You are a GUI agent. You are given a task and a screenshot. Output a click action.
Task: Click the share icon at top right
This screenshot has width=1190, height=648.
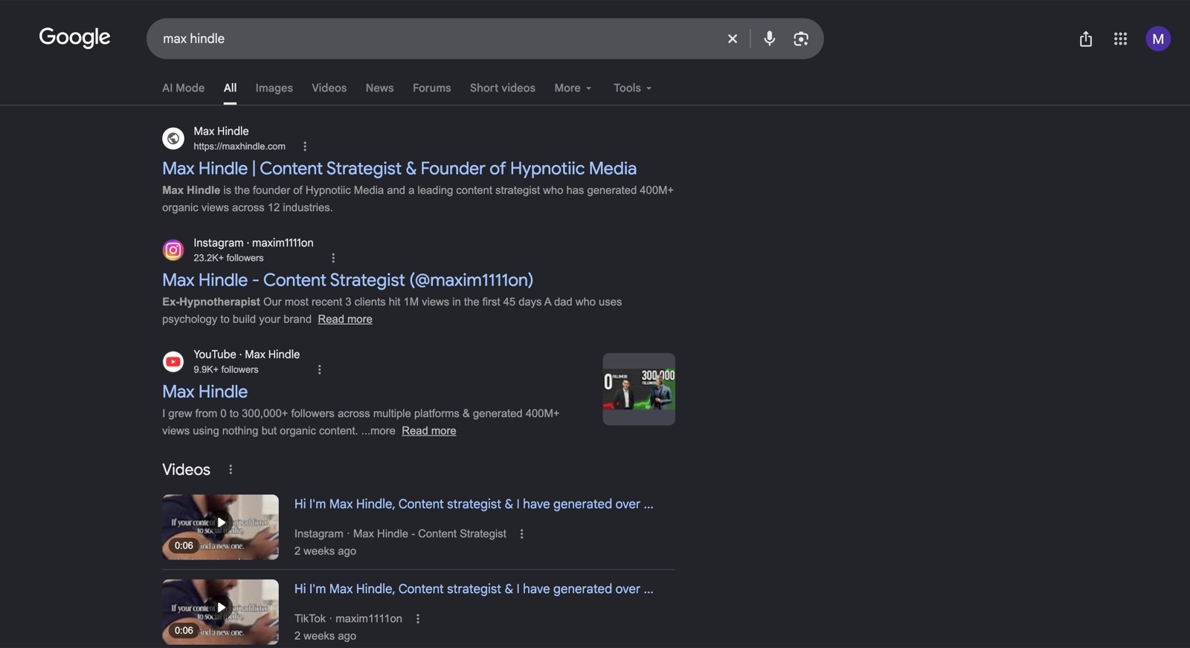pos(1086,39)
